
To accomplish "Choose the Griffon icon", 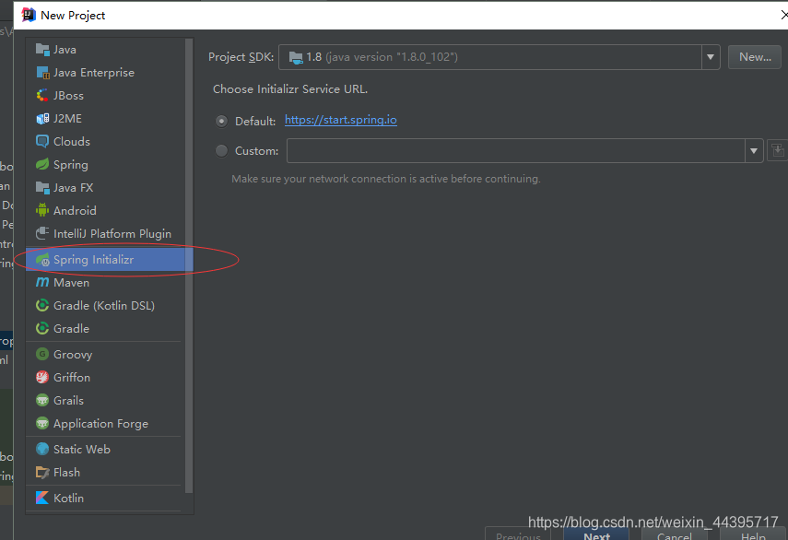I will coord(42,377).
